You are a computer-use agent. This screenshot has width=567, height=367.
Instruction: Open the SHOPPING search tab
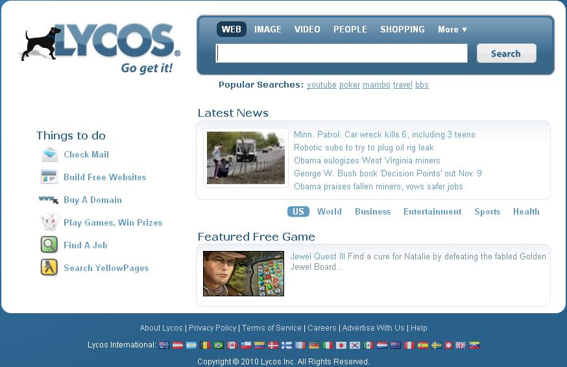[402, 29]
